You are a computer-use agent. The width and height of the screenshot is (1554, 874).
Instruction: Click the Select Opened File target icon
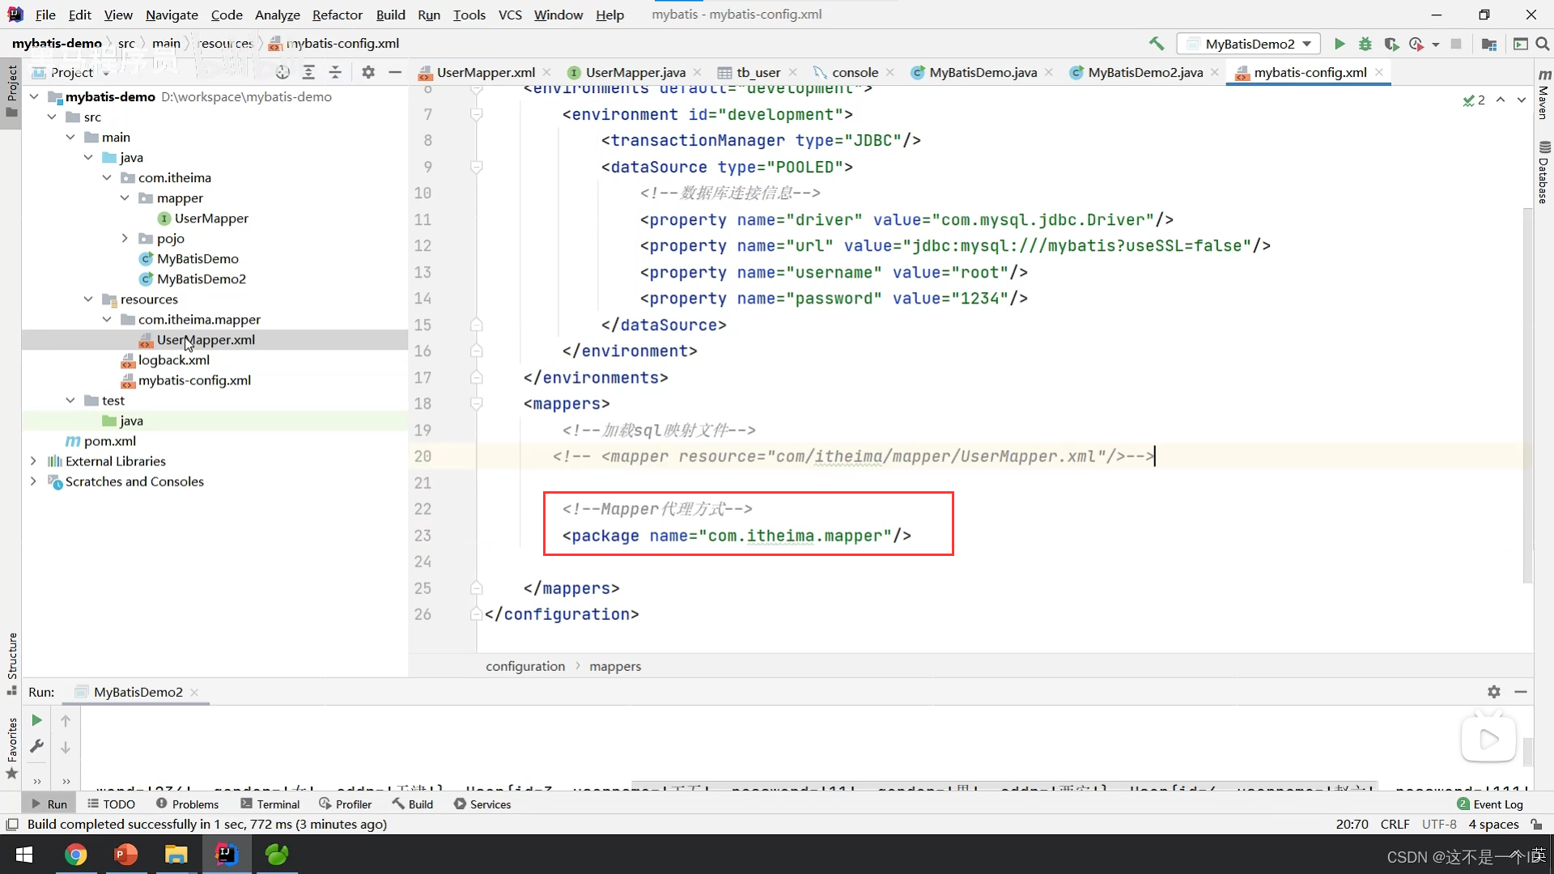(282, 72)
